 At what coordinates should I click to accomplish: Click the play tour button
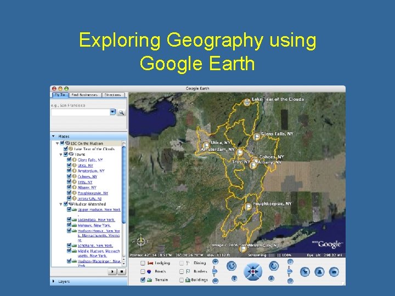(112, 271)
